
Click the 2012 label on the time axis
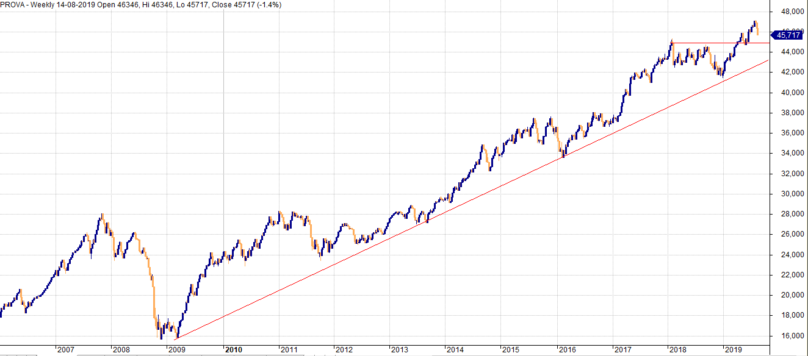click(344, 350)
